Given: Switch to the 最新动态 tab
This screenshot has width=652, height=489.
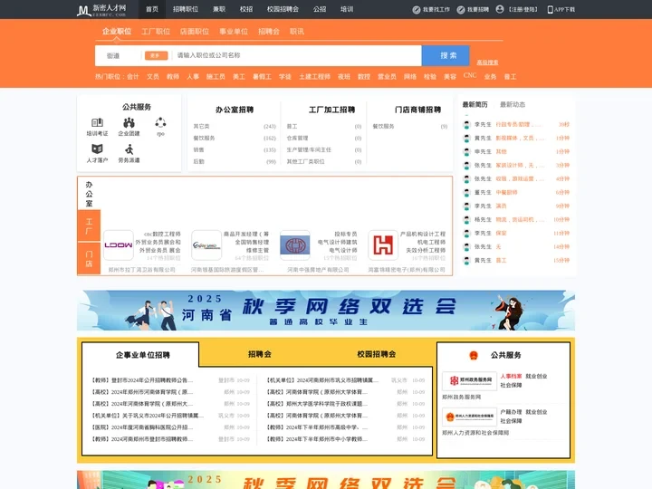Looking at the screenshot, I should pyautogui.click(x=513, y=105).
